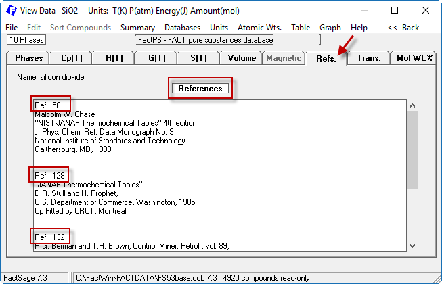Click the 'Ref. 132' entry
Screen dimensions: 442x284
click(x=49, y=237)
